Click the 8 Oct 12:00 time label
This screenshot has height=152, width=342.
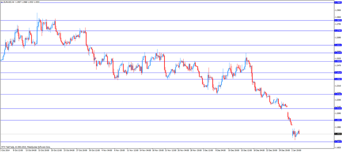pos(18,151)
